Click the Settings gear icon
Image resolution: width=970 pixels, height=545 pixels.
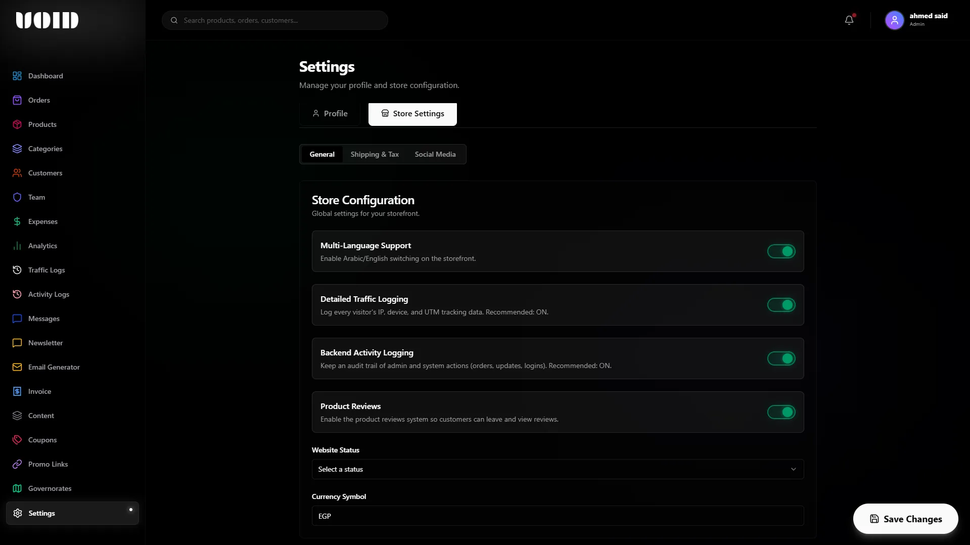tap(18, 513)
